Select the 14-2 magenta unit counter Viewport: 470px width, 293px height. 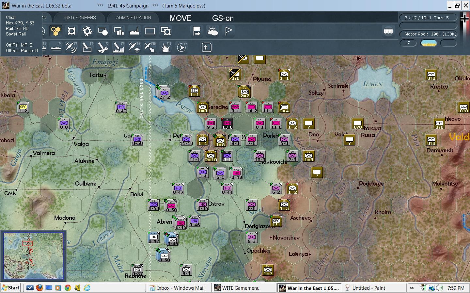[x=252, y=107]
